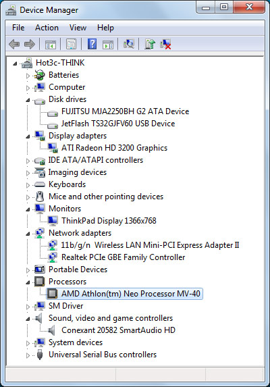
Task: Click the IDE ATA/ATAPI controllers icon
Action: 40,161
